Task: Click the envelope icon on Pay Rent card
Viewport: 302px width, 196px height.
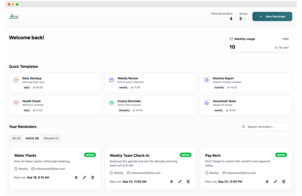Action: [x=224, y=173]
